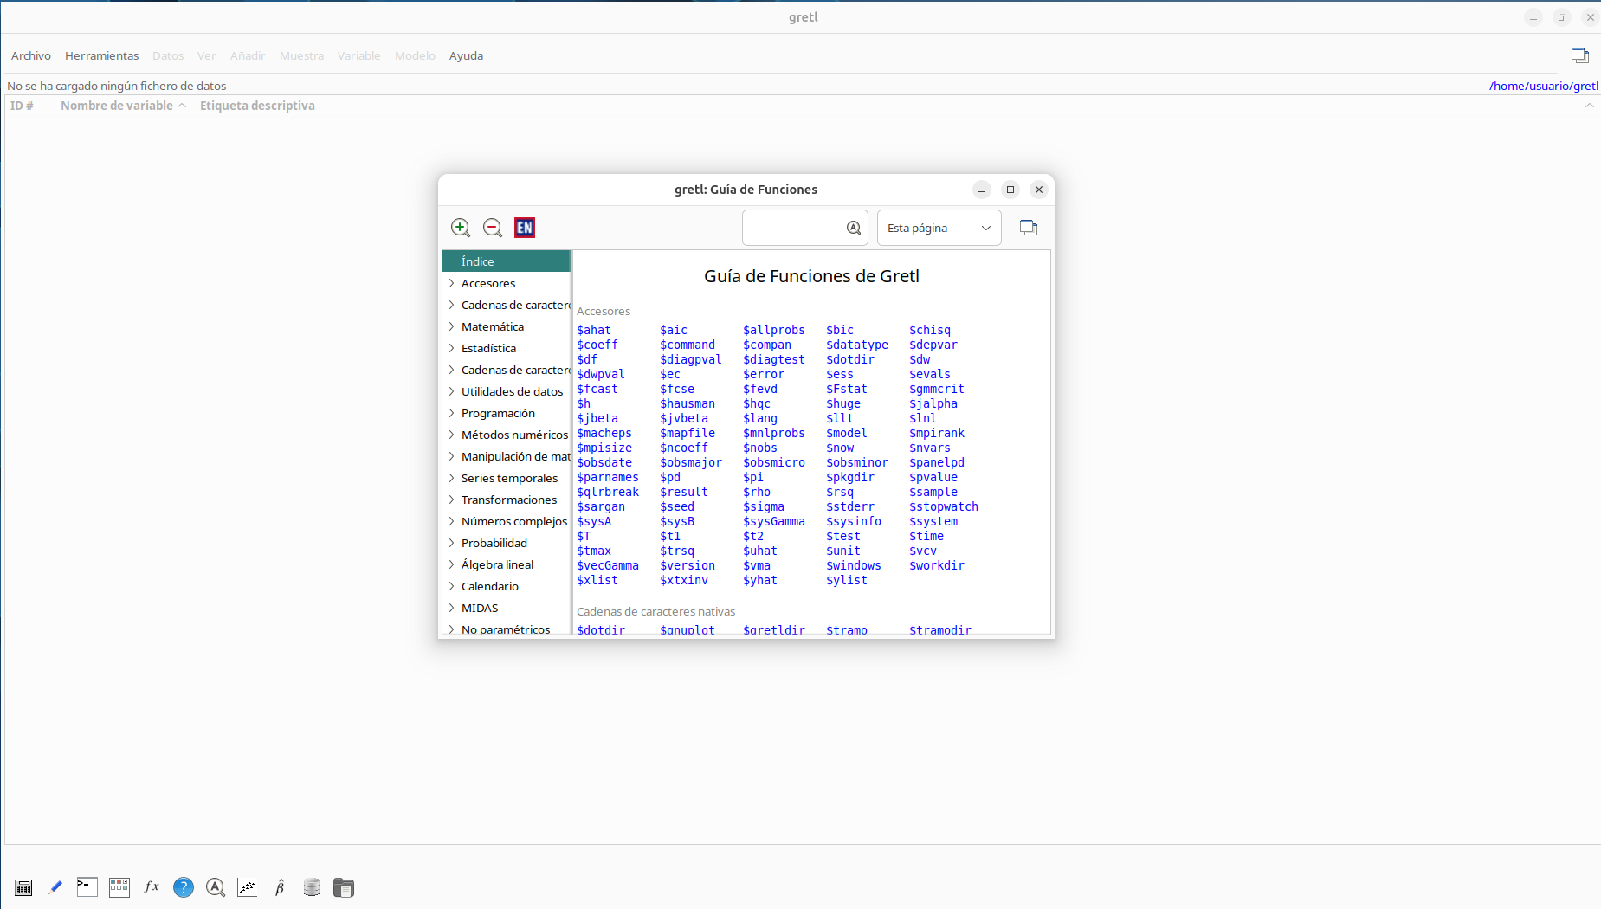Click the 'ID #' column header
Viewport: 1601px width, 909px height.
pos(22,106)
